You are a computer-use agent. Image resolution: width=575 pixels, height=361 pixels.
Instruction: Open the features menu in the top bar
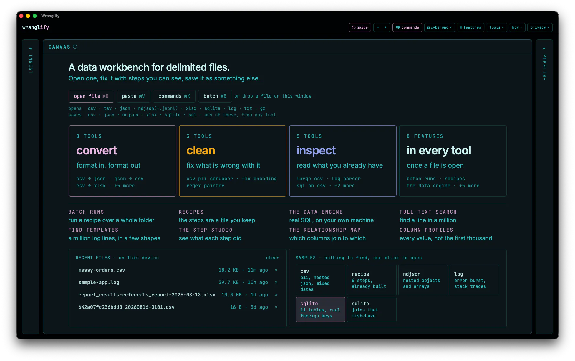click(470, 27)
